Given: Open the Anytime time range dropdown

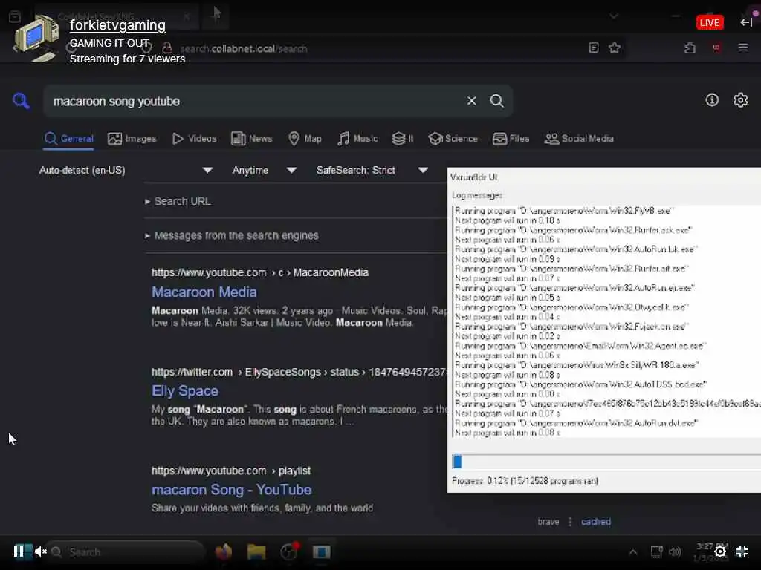Looking at the screenshot, I should (x=264, y=170).
